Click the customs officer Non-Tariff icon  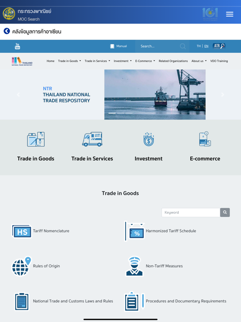(134, 266)
